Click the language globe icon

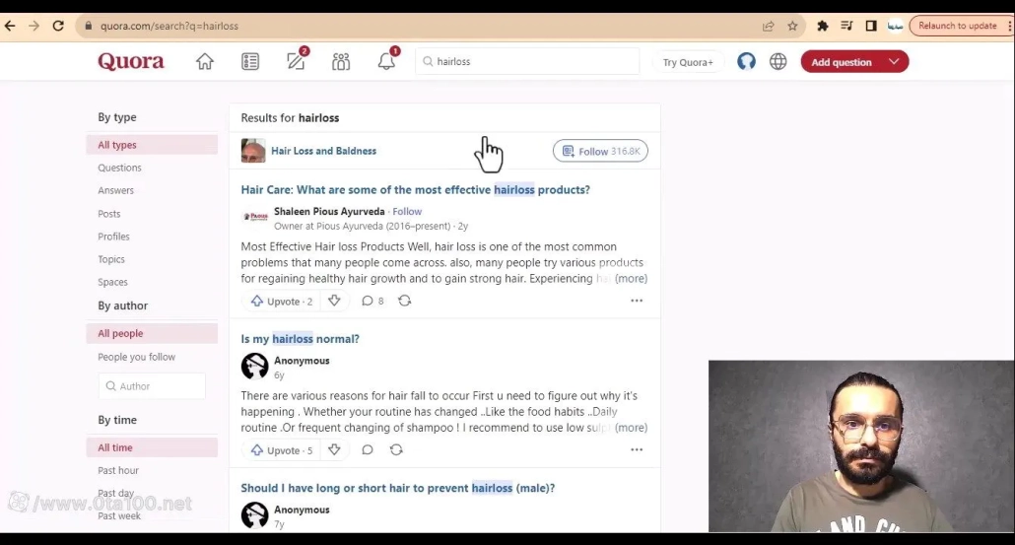click(x=778, y=61)
